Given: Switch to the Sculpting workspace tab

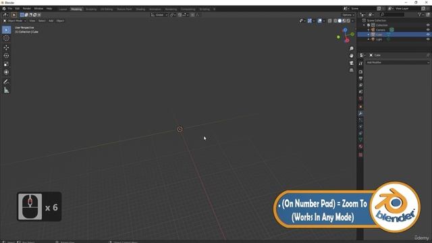Looking at the screenshot, I should click(x=91, y=9).
